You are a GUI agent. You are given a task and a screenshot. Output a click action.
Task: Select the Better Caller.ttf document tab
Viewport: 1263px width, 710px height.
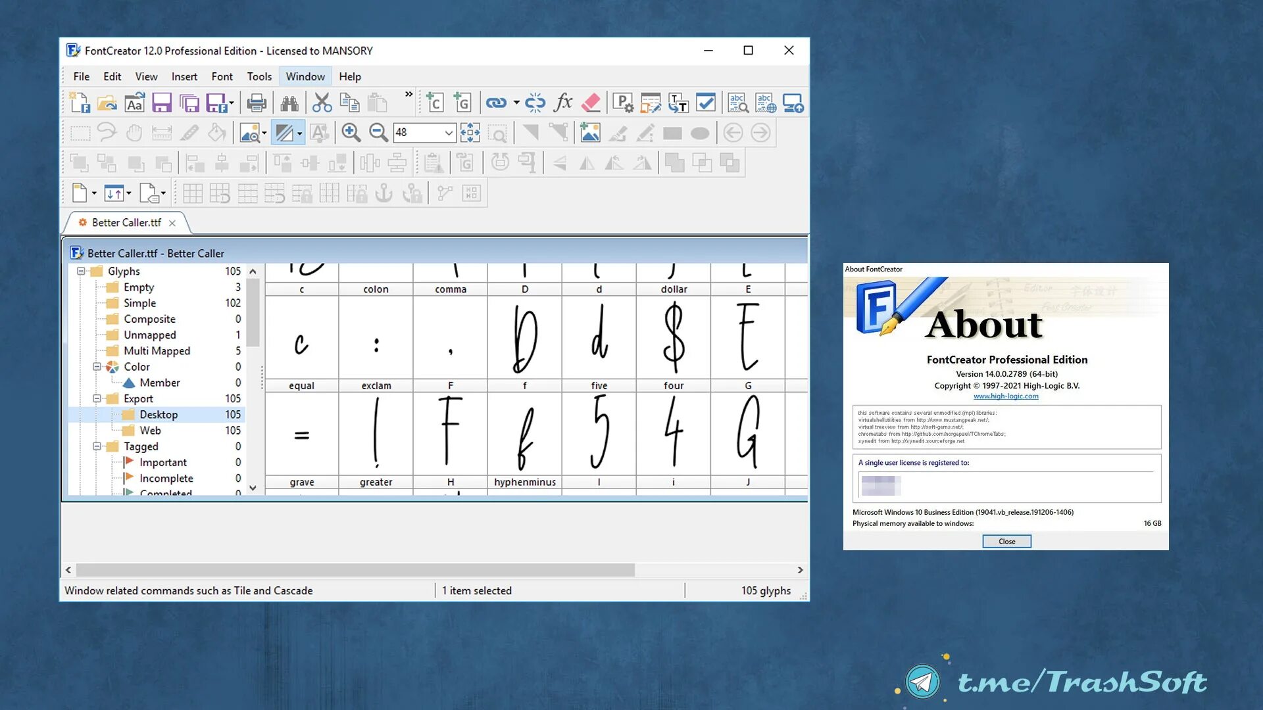click(x=126, y=223)
